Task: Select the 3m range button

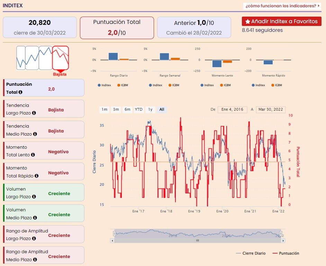Action: [116, 110]
